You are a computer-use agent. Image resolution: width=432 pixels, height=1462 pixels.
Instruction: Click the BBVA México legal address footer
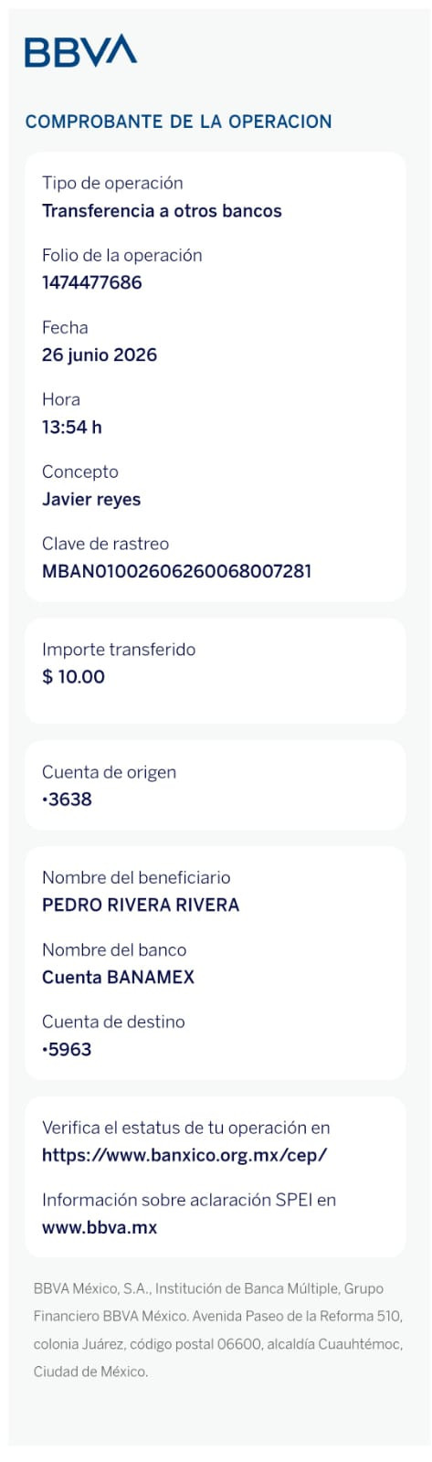[217, 1330]
